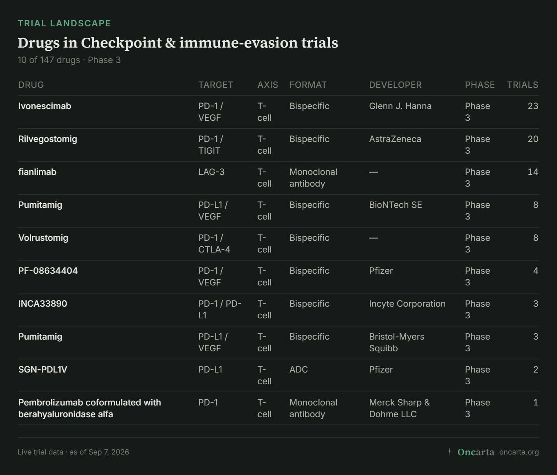Click Pumitamig in the Bristol-Myers Squibb row
Screen dimensions: 557x475
40,337
